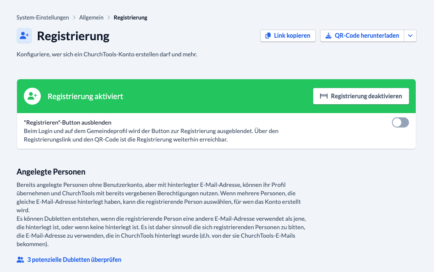Screen dimensions: 434x272
Task: Open the dropdown arrow next to QR-Code herunterladen
Action: pos(410,36)
